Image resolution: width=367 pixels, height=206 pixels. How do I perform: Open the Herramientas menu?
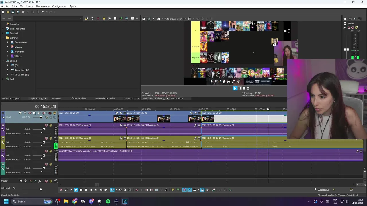(43, 6)
